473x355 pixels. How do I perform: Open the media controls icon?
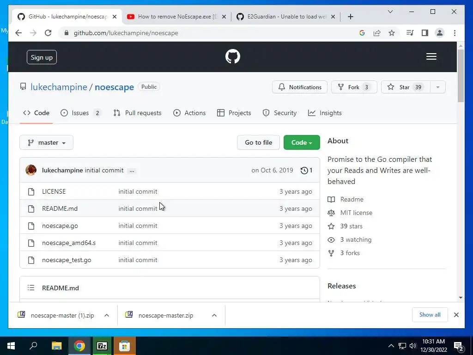pos(410,33)
